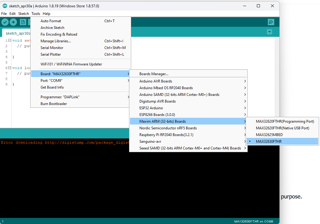The width and height of the screenshot is (320, 224).
Task: Expand Sanguino-avr submenu
Action: (188, 142)
